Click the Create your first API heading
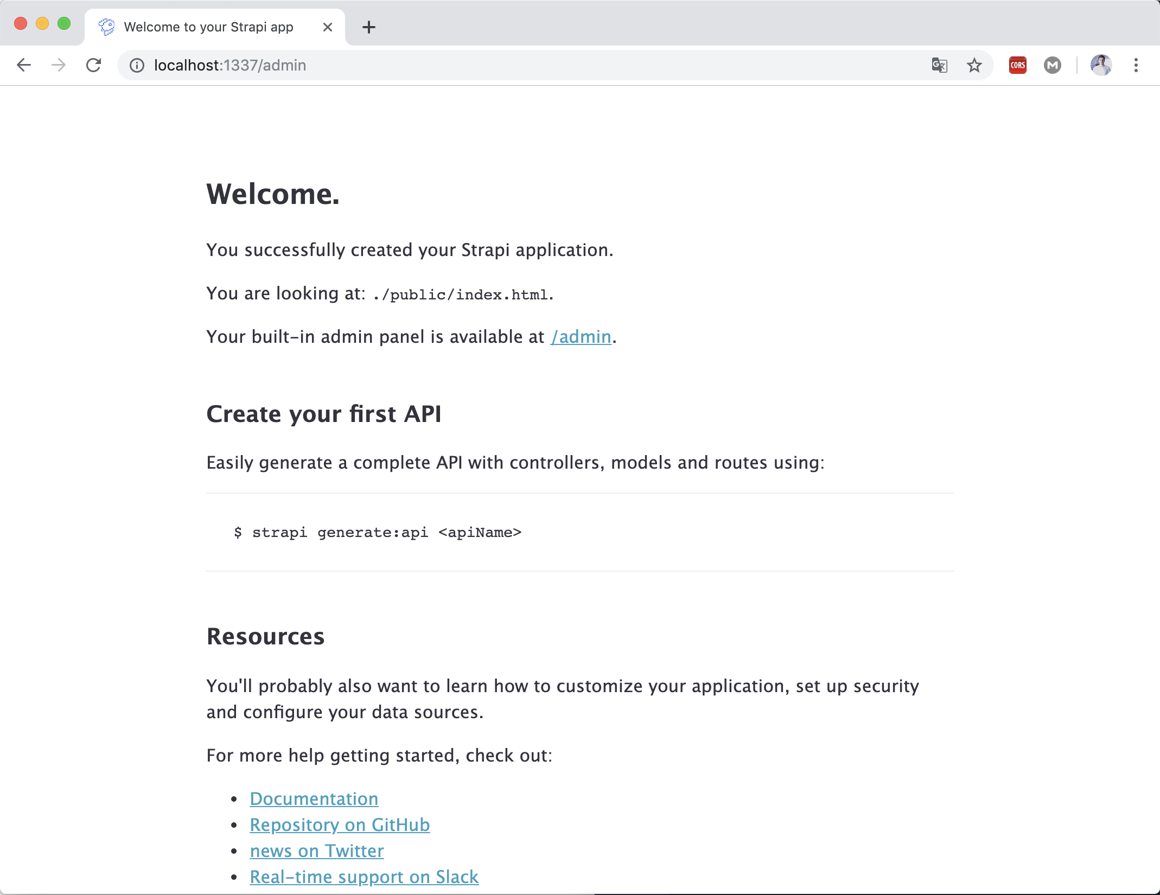 (324, 414)
